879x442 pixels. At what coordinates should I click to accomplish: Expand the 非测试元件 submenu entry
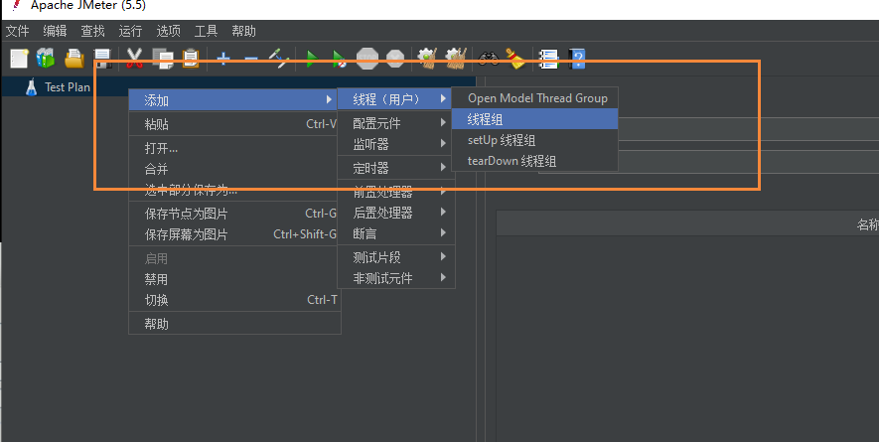point(395,278)
